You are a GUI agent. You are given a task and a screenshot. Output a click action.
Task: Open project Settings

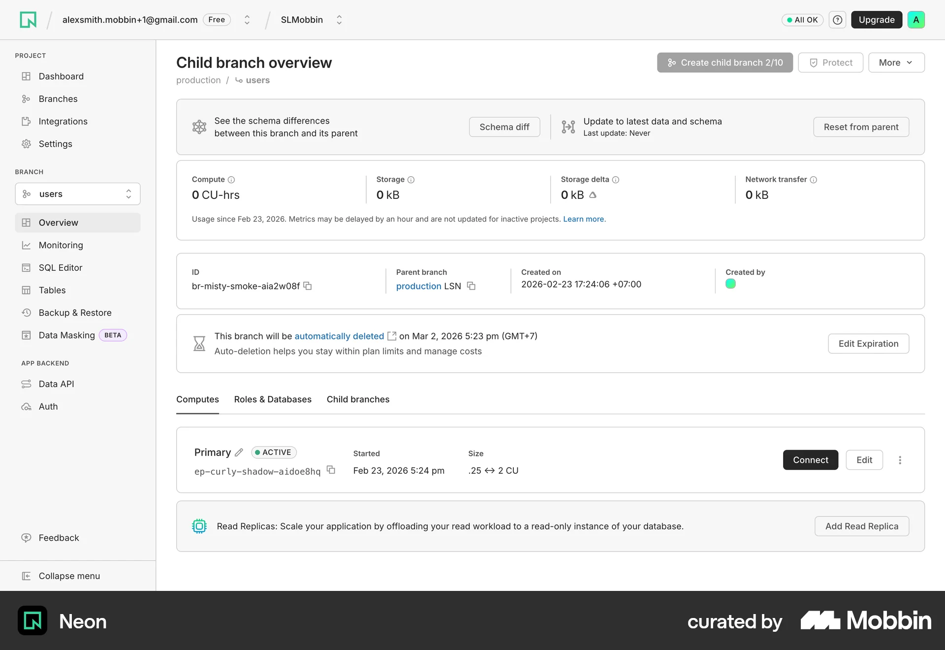click(78, 144)
